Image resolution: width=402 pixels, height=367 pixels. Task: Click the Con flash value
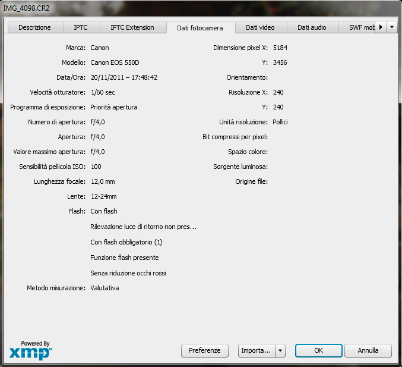coord(104,211)
